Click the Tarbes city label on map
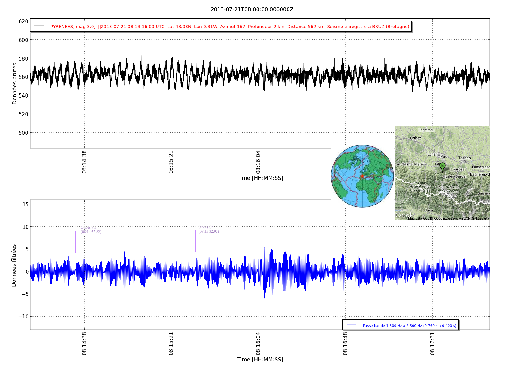Screen dimensions: 505x375 pyautogui.click(x=464, y=158)
